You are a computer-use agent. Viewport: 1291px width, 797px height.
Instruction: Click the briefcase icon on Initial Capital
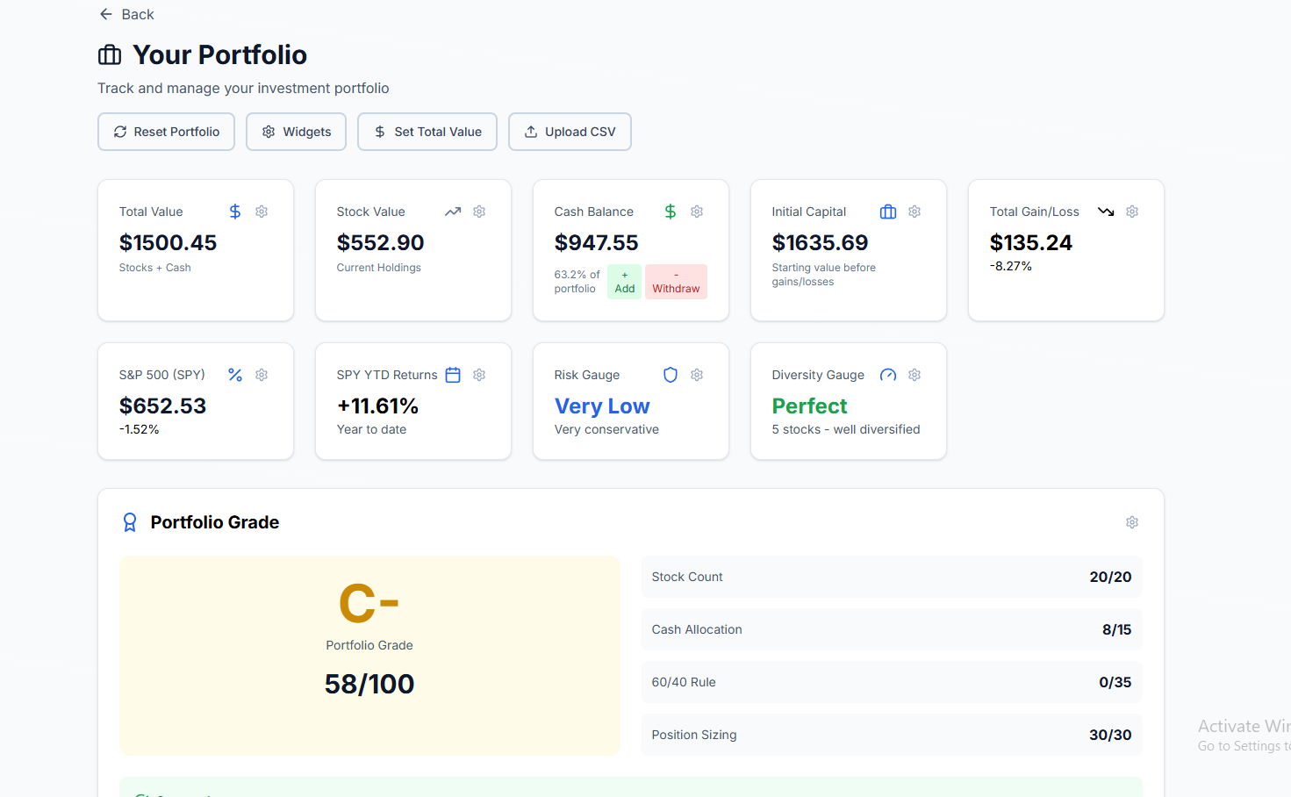887,212
